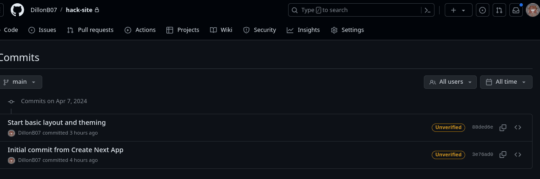Click DillonB07 author link on 3 hours ago commit
The image size is (540, 179).
[30, 133]
